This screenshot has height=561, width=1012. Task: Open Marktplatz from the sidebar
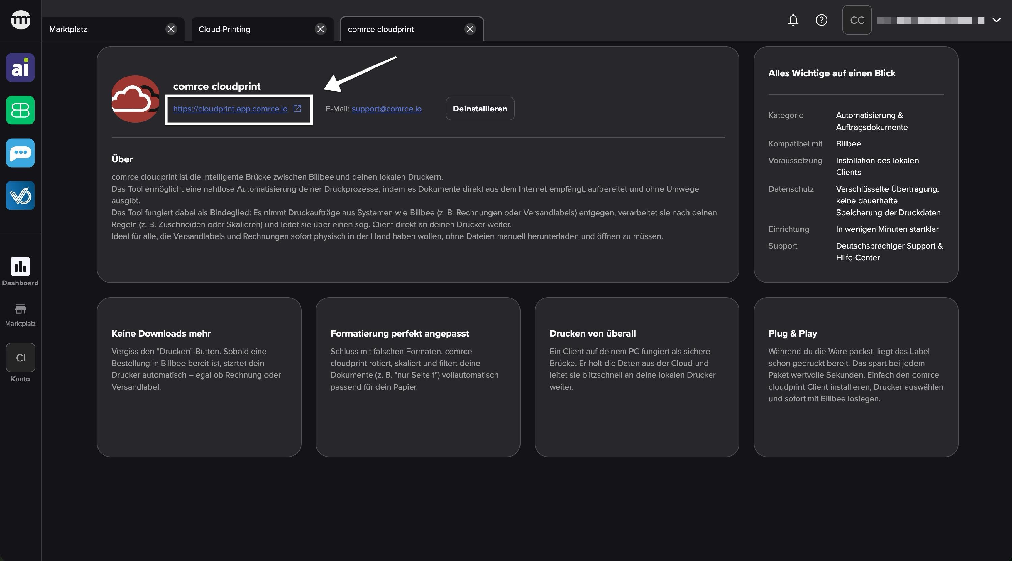pos(21,315)
